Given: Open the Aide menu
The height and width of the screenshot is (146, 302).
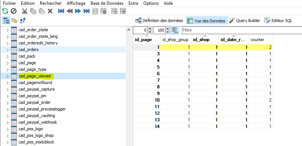Looking at the screenshot, I should tap(168, 3).
